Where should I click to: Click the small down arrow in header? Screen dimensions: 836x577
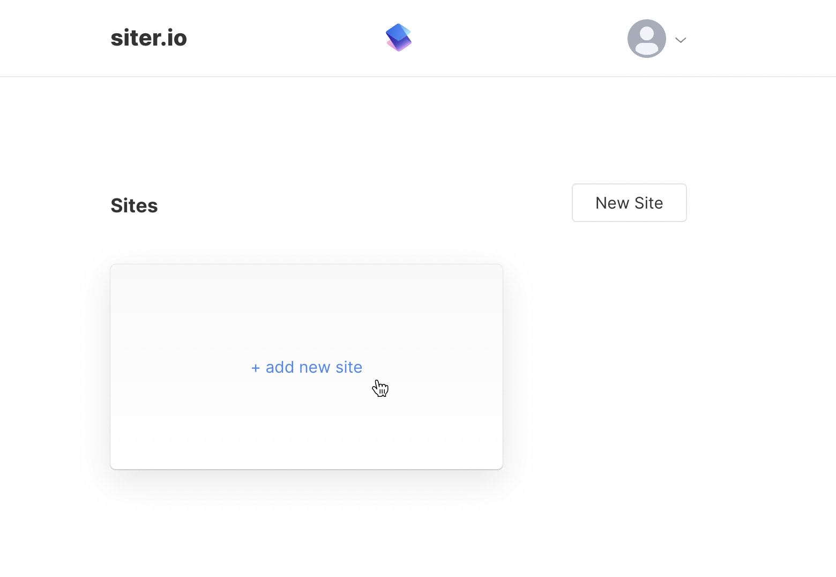tap(681, 40)
